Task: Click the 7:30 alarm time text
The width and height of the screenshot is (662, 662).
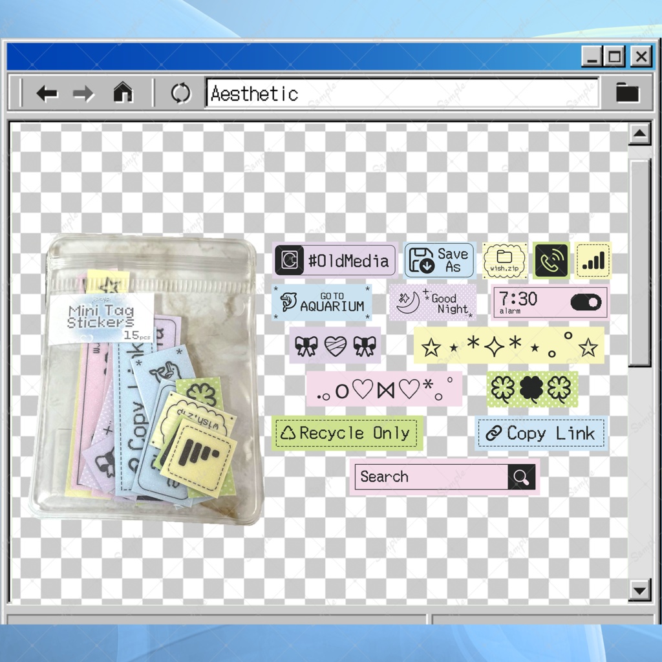Action: [518, 299]
